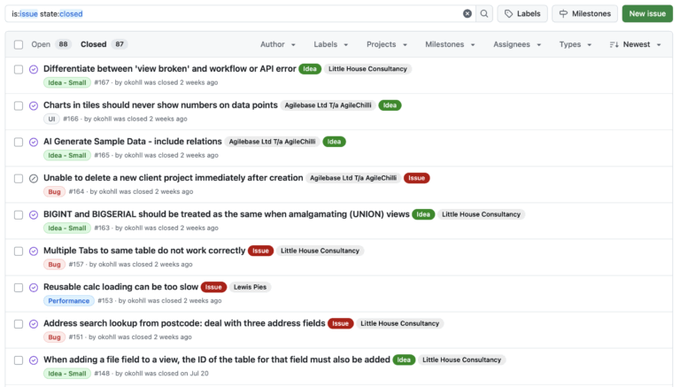Switch to the Open issues tab
This screenshot has height=387, width=680.
click(50, 44)
